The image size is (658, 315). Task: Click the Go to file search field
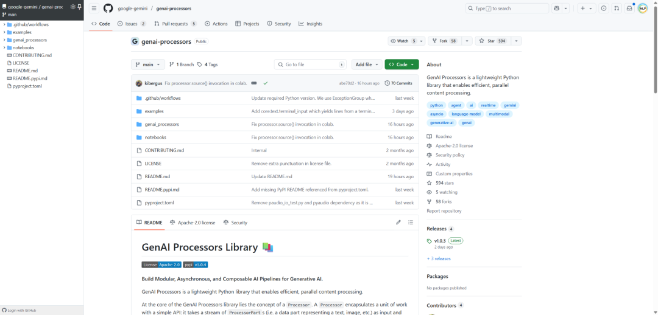pyautogui.click(x=311, y=64)
